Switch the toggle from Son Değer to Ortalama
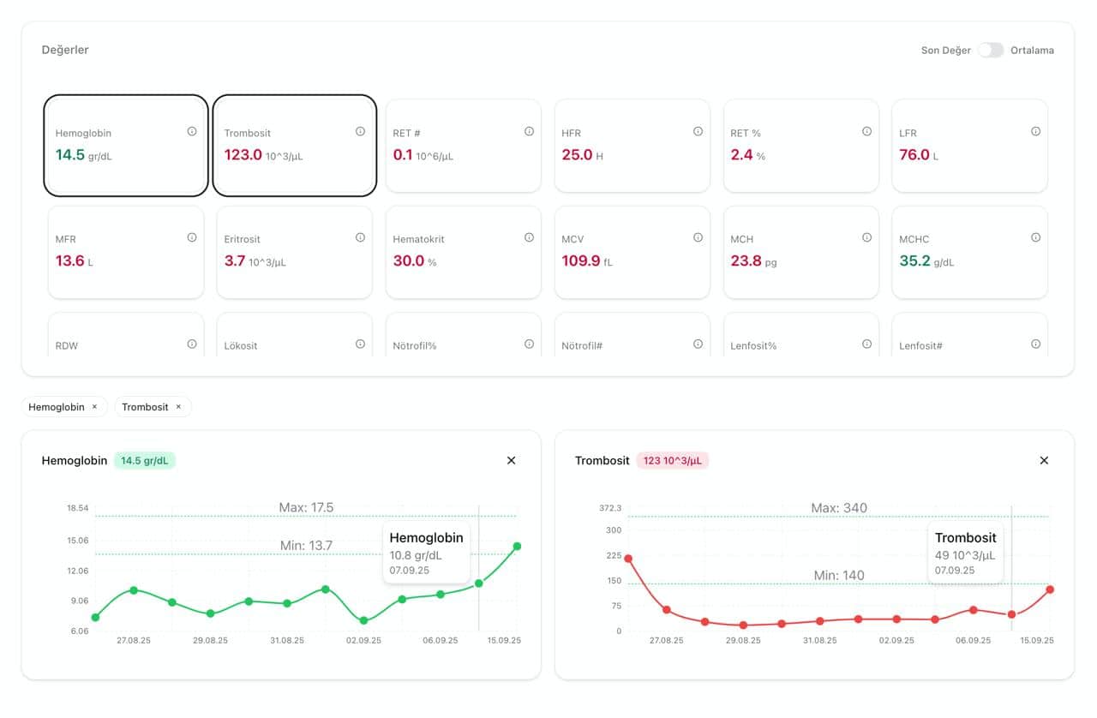 (x=990, y=51)
